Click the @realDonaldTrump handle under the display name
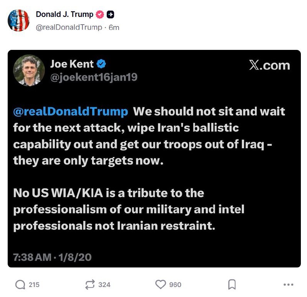 click(x=69, y=27)
